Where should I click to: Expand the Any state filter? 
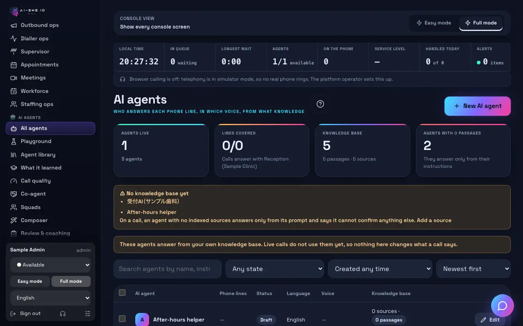coord(275,269)
